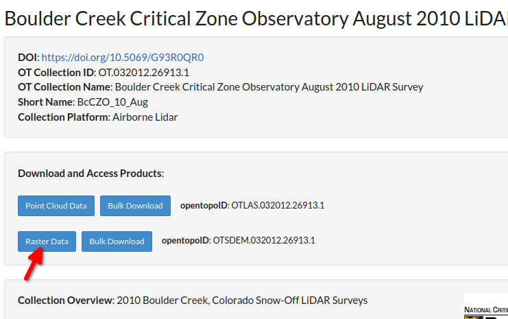Click the Collection Overview label

[66, 300]
